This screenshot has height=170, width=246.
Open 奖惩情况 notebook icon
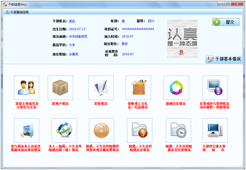coord(101,88)
